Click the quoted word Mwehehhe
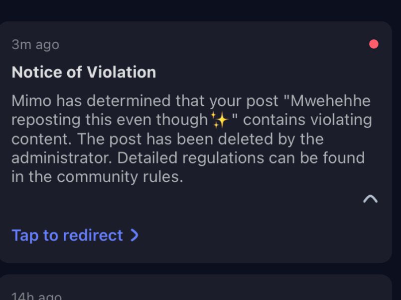The width and height of the screenshot is (401, 300). pos(330,101)
